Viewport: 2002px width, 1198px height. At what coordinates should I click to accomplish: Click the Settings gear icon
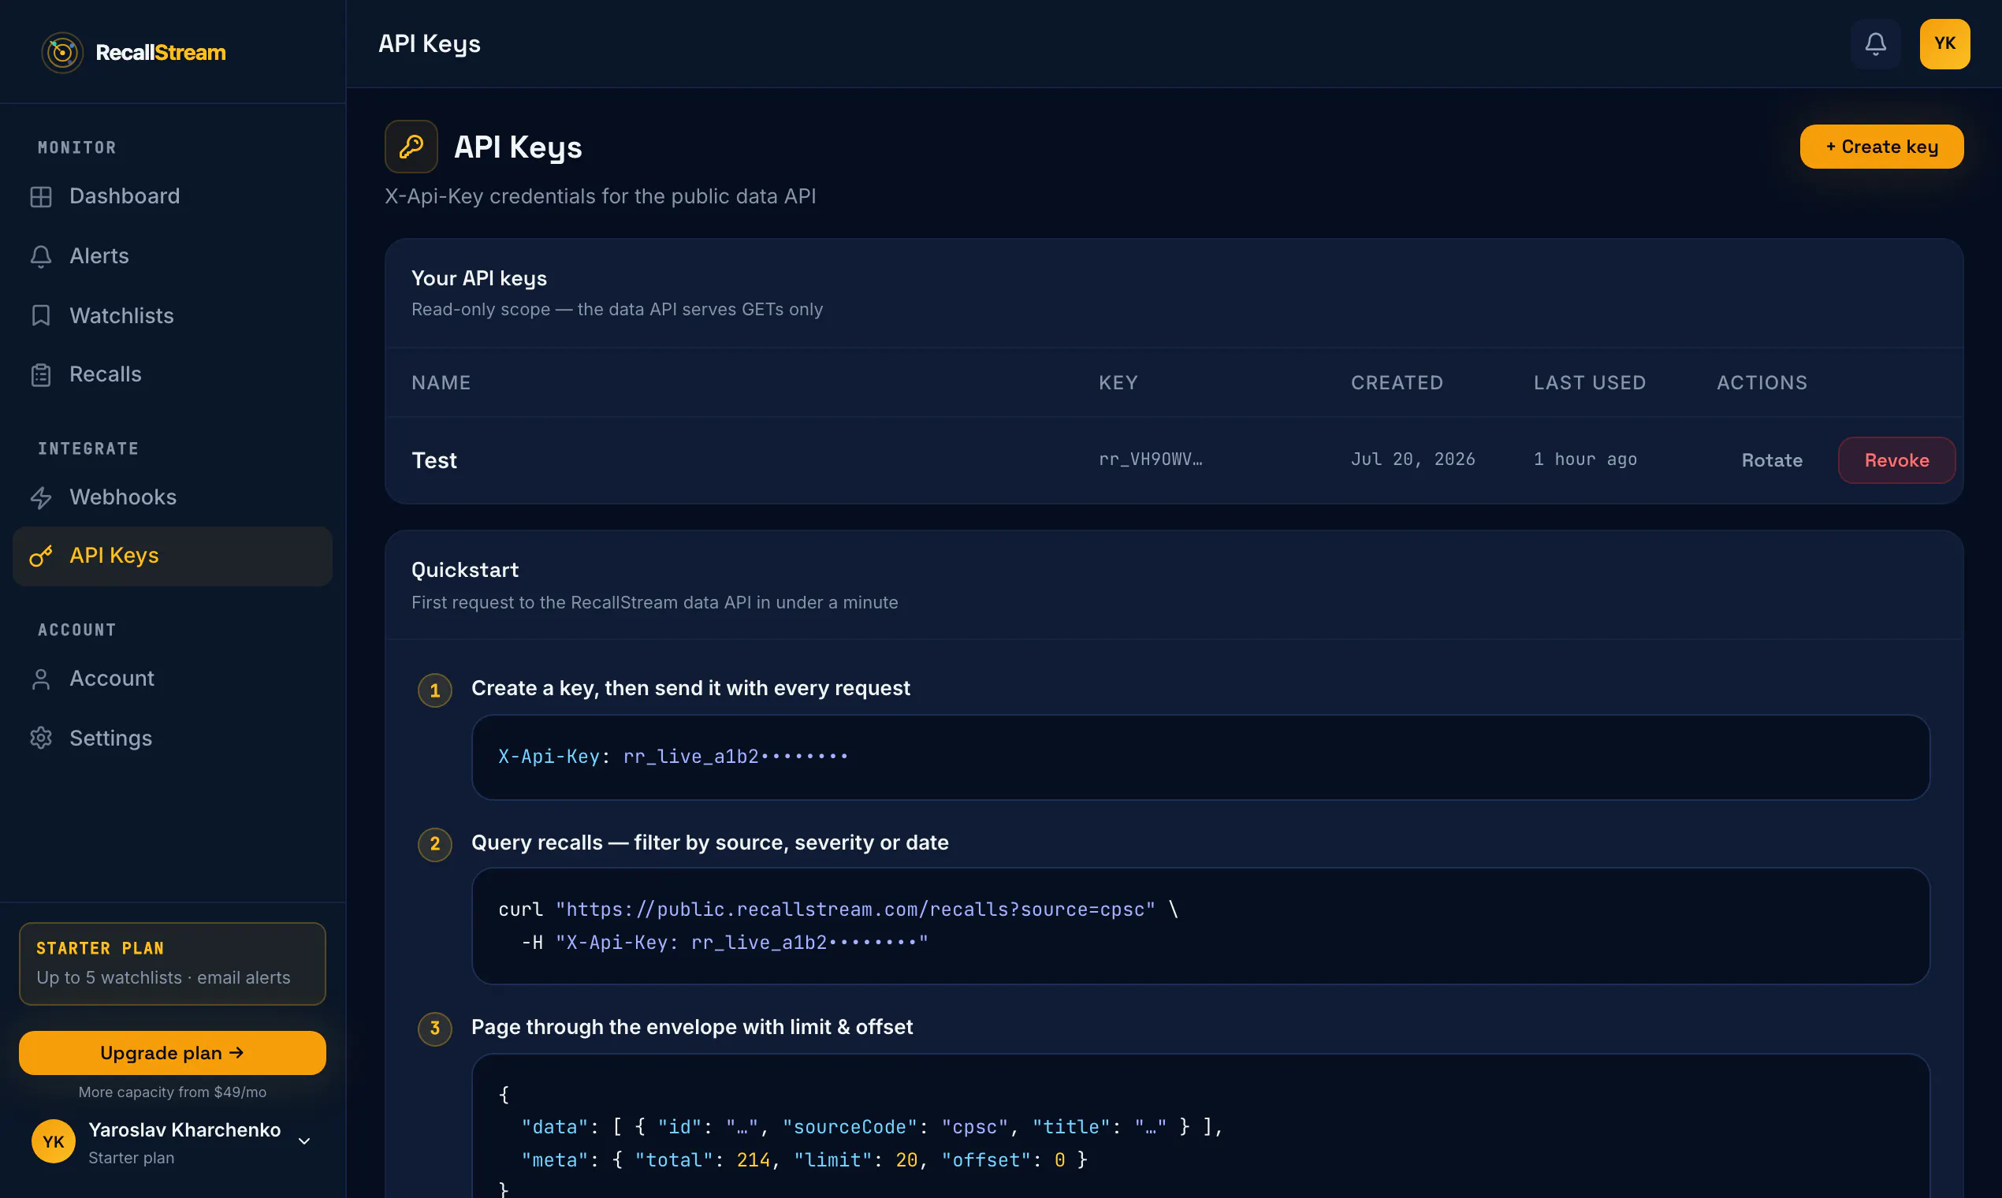coord(41,738)
